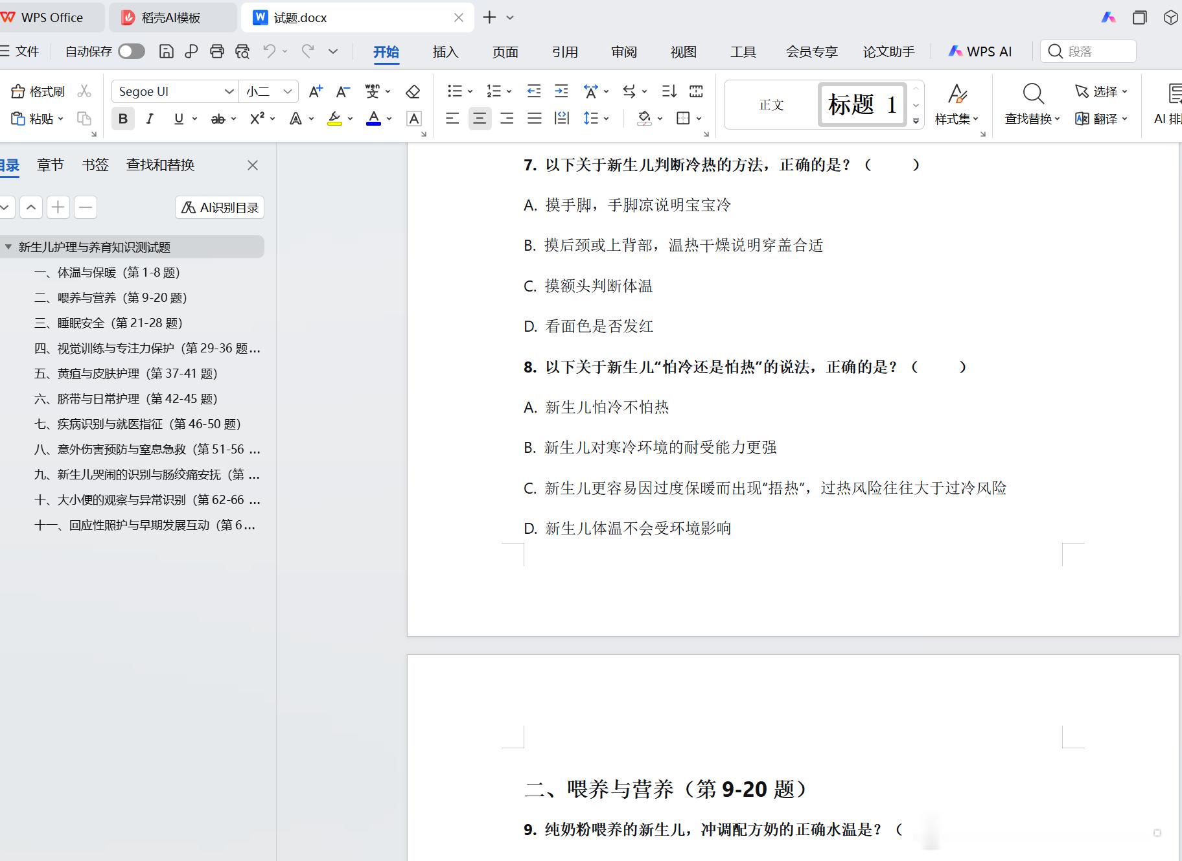1182x861 pixels.
Task: Increase indent icon
Action: pyautogui.click(x=561, y=91)
